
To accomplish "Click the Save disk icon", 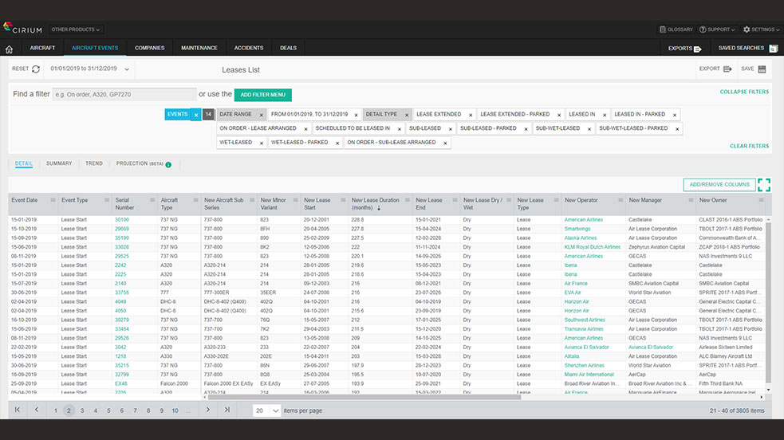I will point(762,69).
